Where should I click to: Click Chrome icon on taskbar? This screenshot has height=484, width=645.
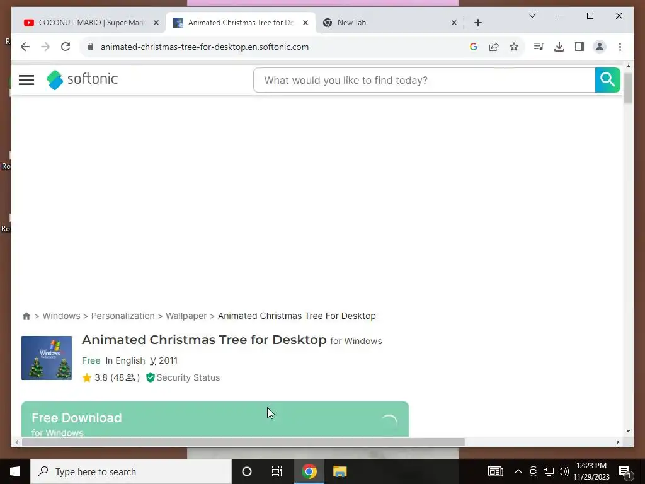click(x=309, y=471)
